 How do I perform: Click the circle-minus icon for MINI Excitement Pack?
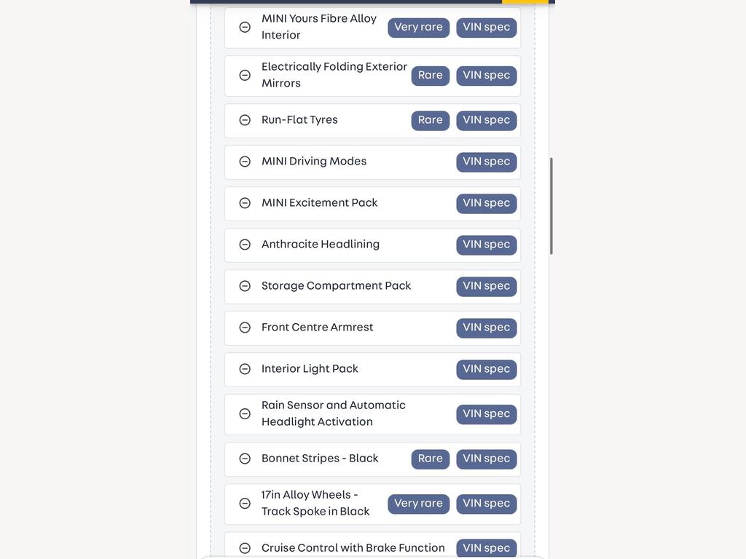coord(245,203)
